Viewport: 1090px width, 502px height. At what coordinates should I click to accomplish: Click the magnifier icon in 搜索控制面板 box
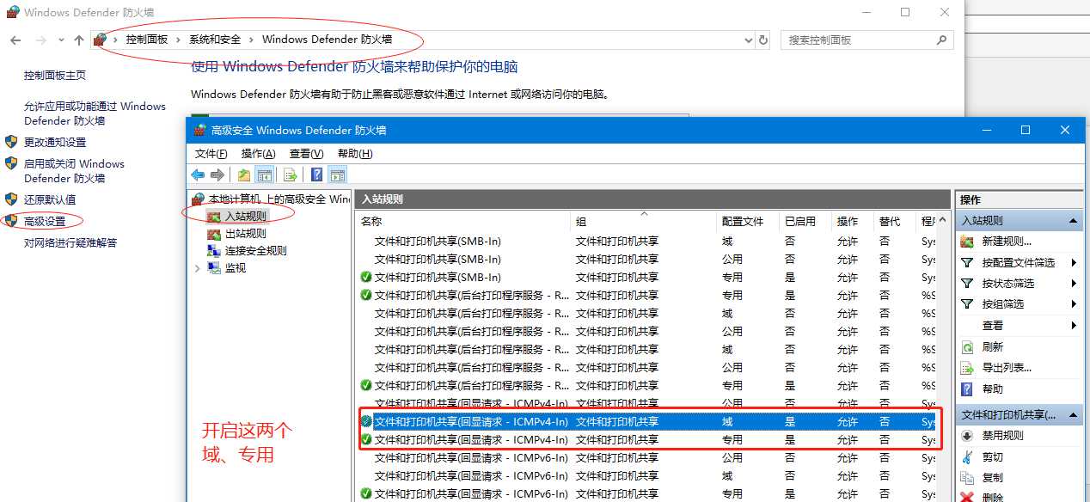point(942,40)
